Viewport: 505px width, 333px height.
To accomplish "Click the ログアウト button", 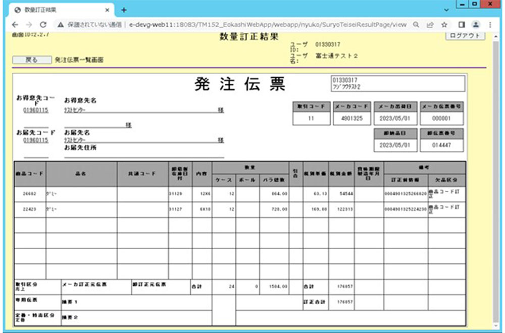I will (x=465, y=36).
